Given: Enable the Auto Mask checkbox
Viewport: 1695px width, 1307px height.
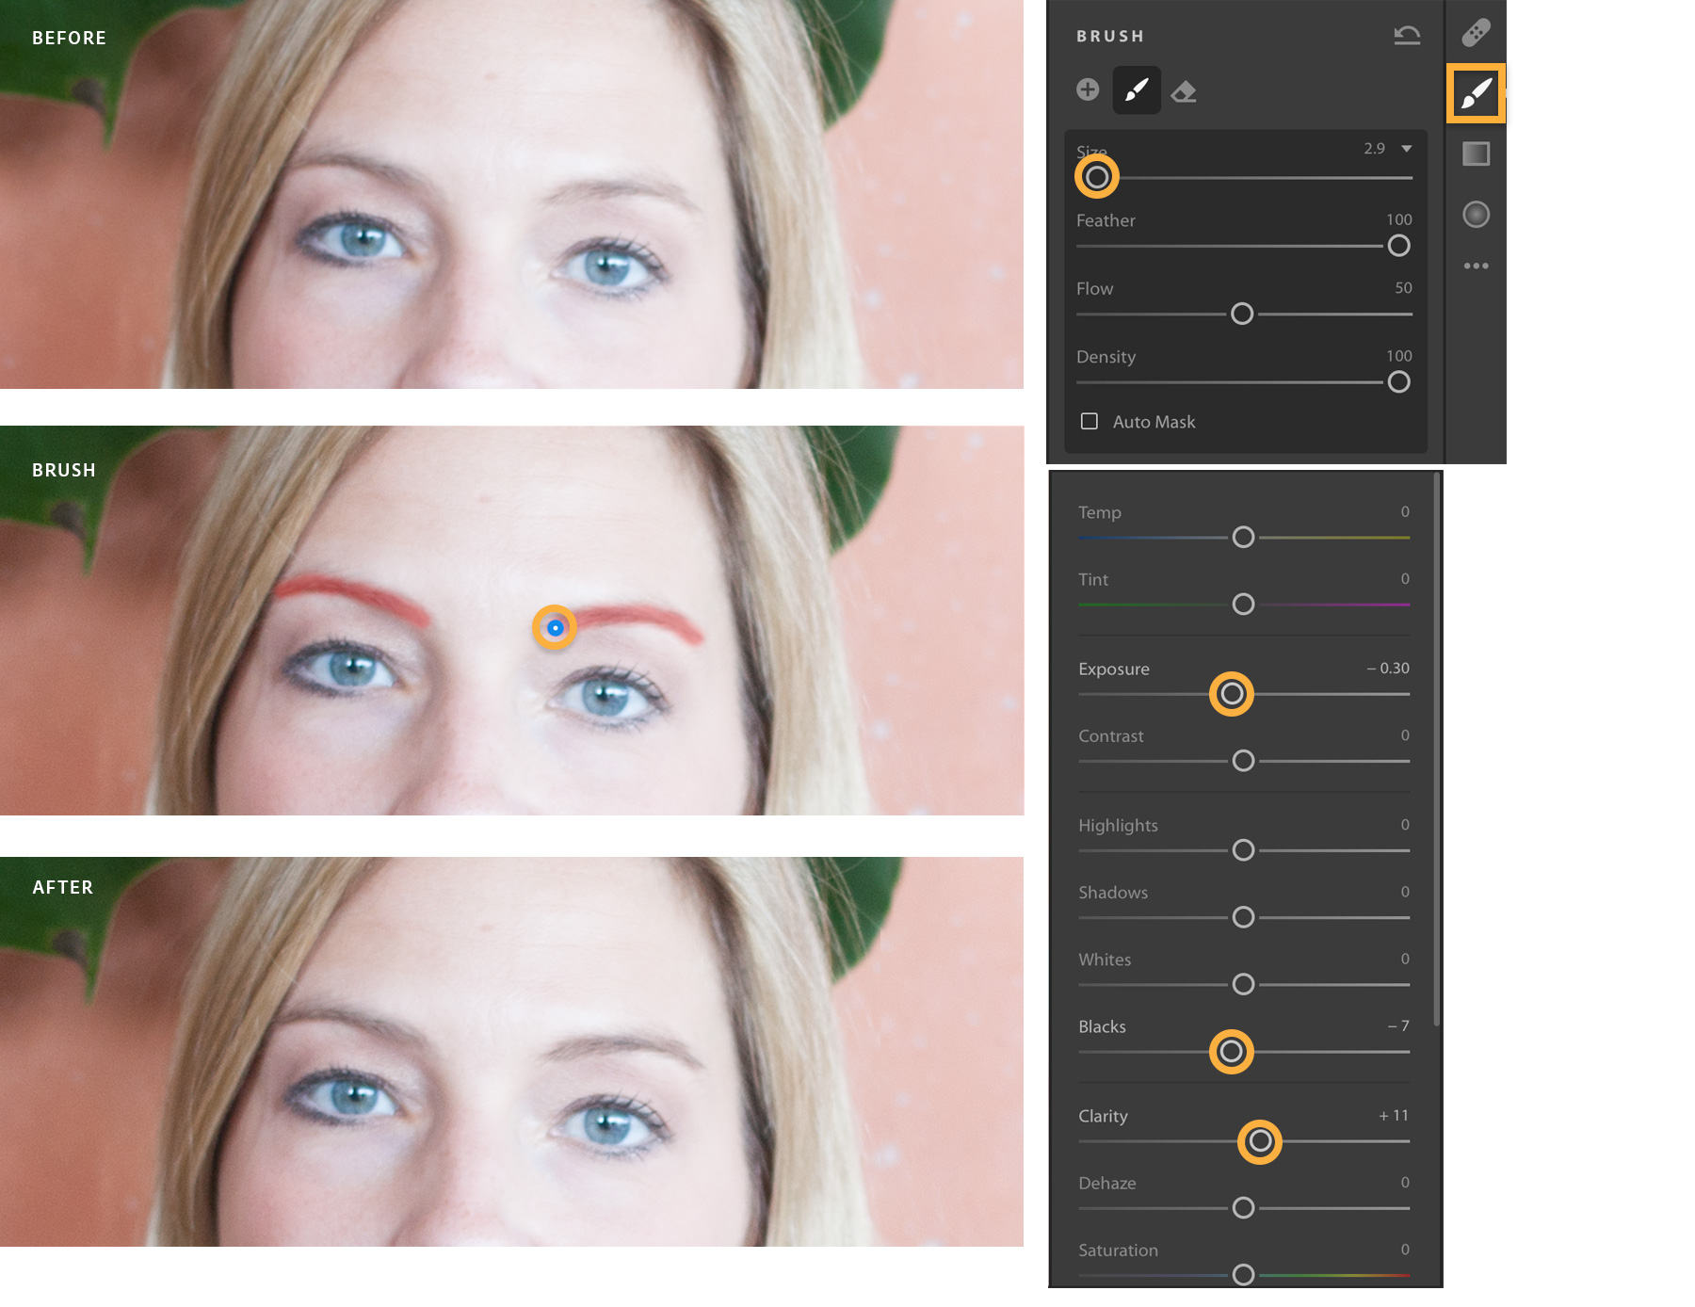Looking at the screenshot, I should tap(1090, 421).
